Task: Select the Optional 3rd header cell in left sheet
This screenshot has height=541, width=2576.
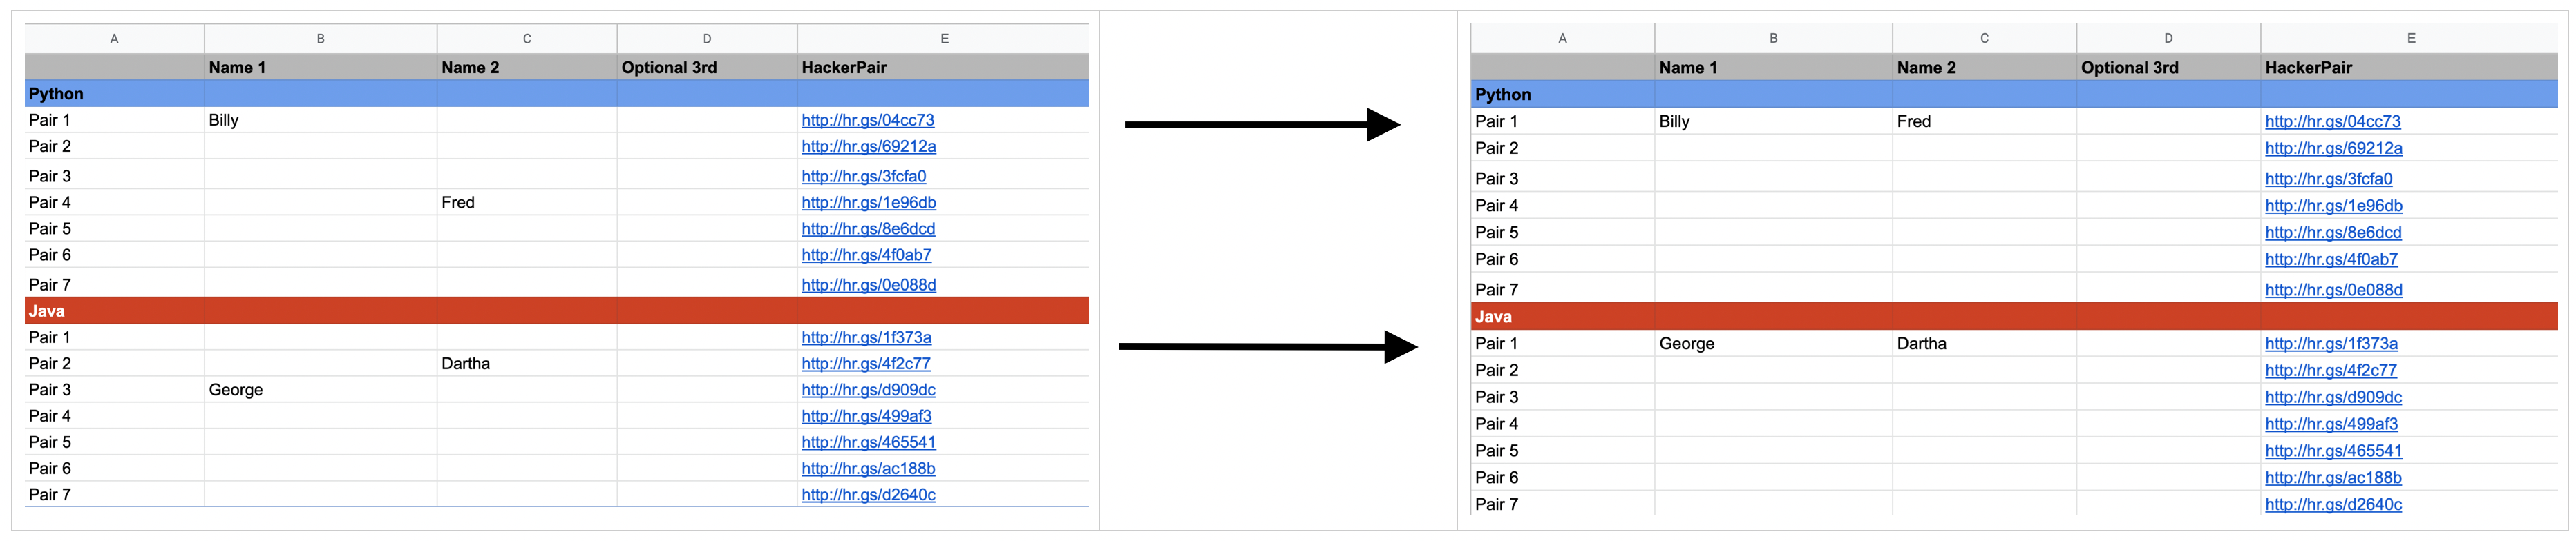Action: (669, 68)
